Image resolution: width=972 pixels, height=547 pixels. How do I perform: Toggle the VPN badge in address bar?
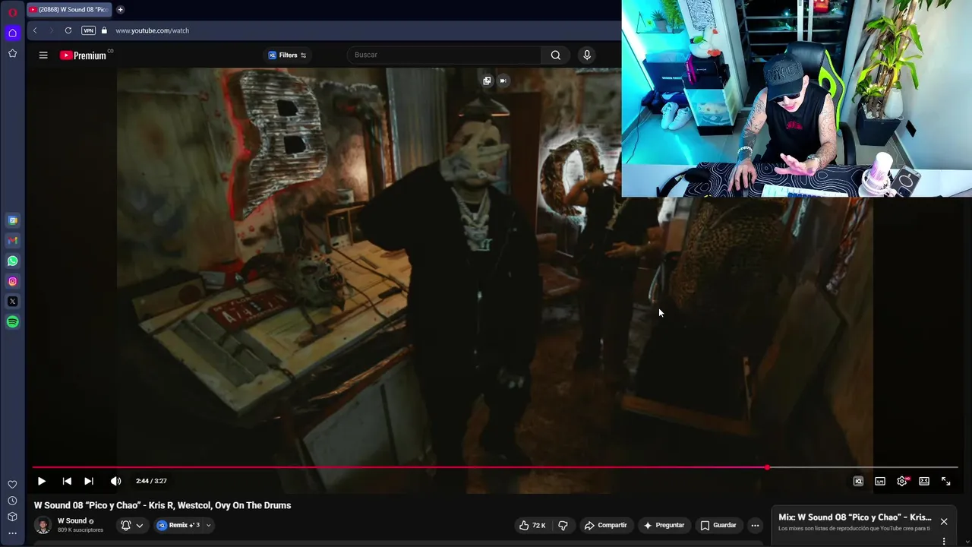89,30
